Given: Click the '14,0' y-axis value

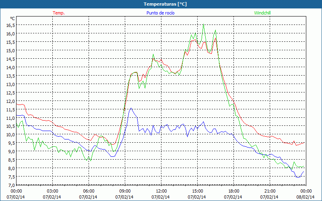Looking at the screenshot, I should click(x=11, y=67).
